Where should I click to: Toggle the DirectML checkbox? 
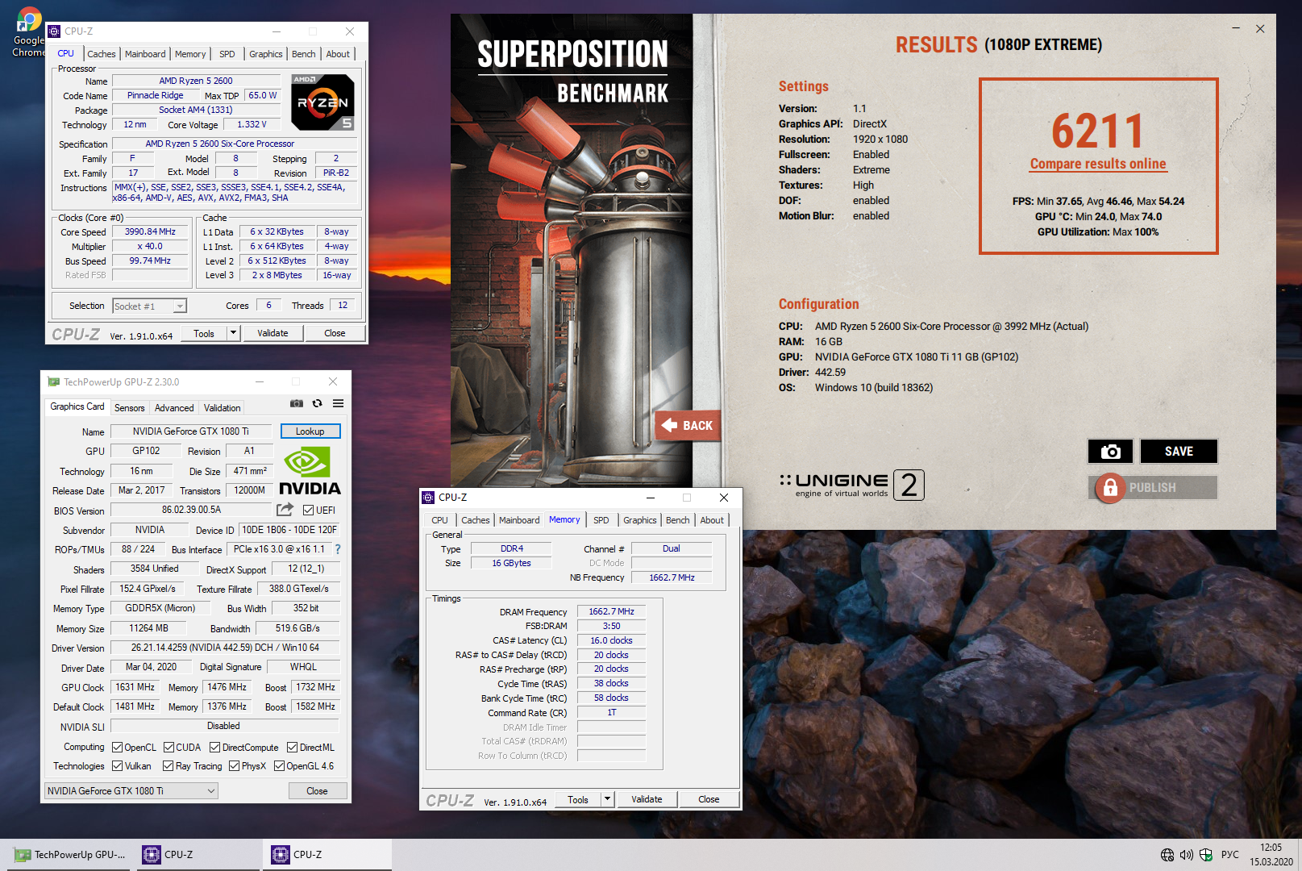click(293, 748)
